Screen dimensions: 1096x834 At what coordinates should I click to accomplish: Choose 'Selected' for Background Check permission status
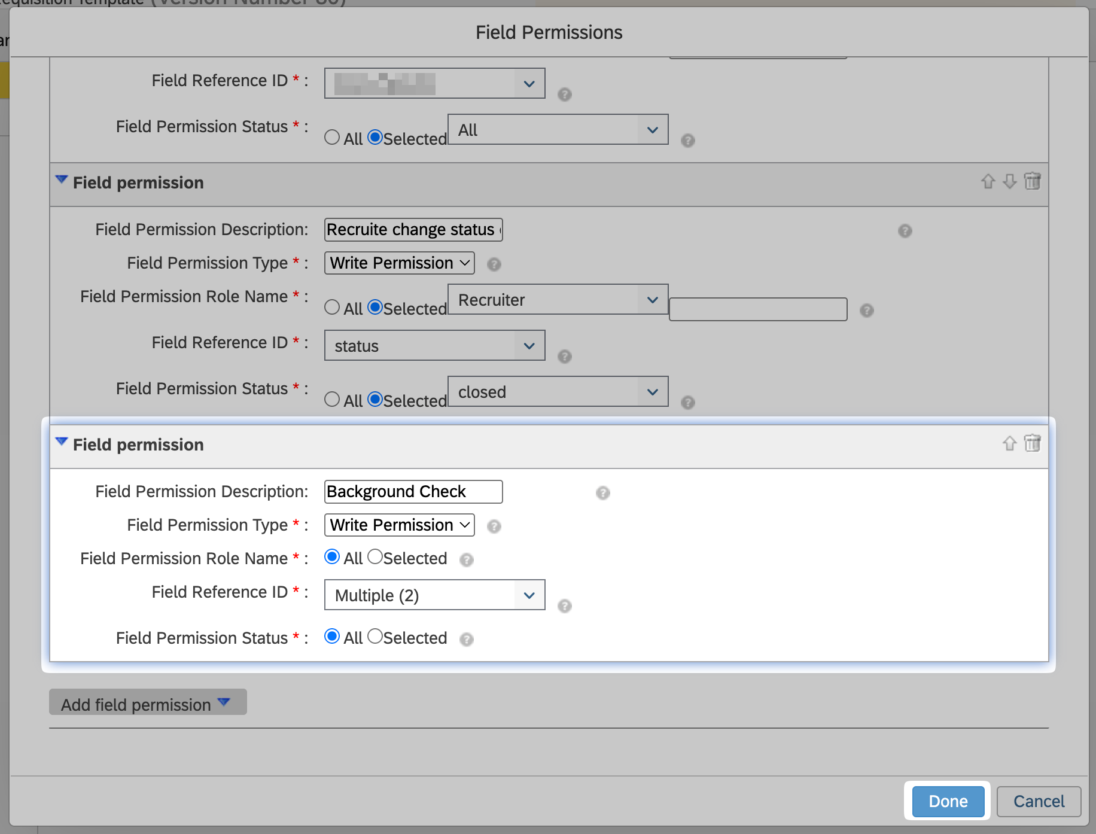375,637
